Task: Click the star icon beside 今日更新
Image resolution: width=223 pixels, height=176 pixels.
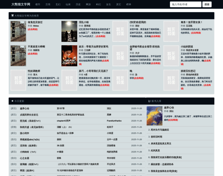Action: (x=12, y=101)
